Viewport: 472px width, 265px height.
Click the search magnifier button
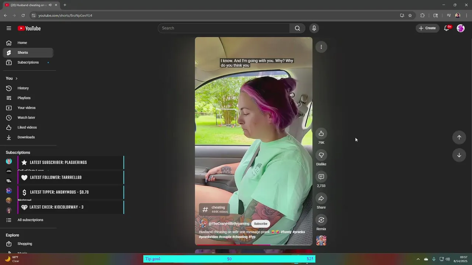coord(297,28)
